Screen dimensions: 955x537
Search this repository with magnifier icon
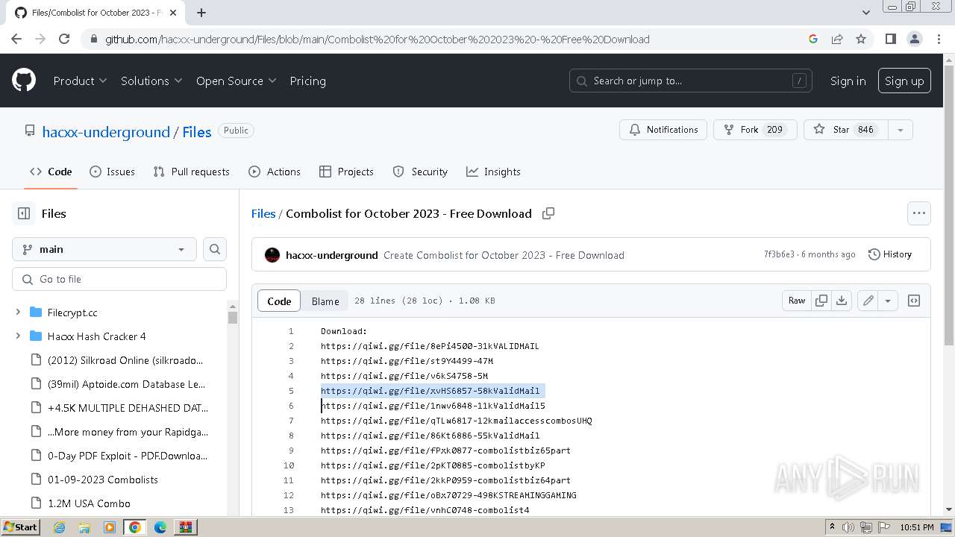[x=215, y=249]
